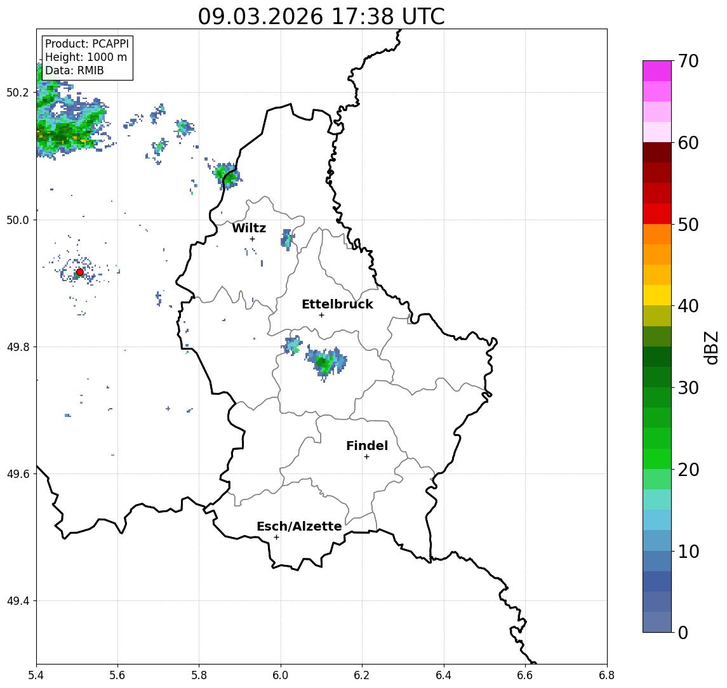Click the plus marker under Ettelbruck
727x688 pixels.
321,315
